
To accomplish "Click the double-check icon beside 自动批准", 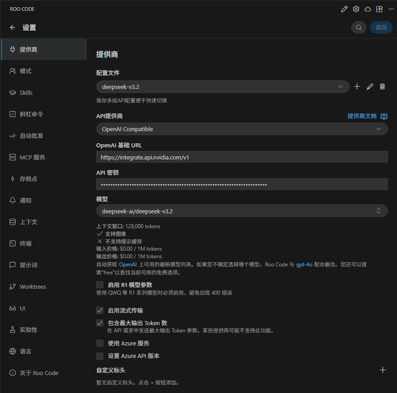I will (13, 136).
